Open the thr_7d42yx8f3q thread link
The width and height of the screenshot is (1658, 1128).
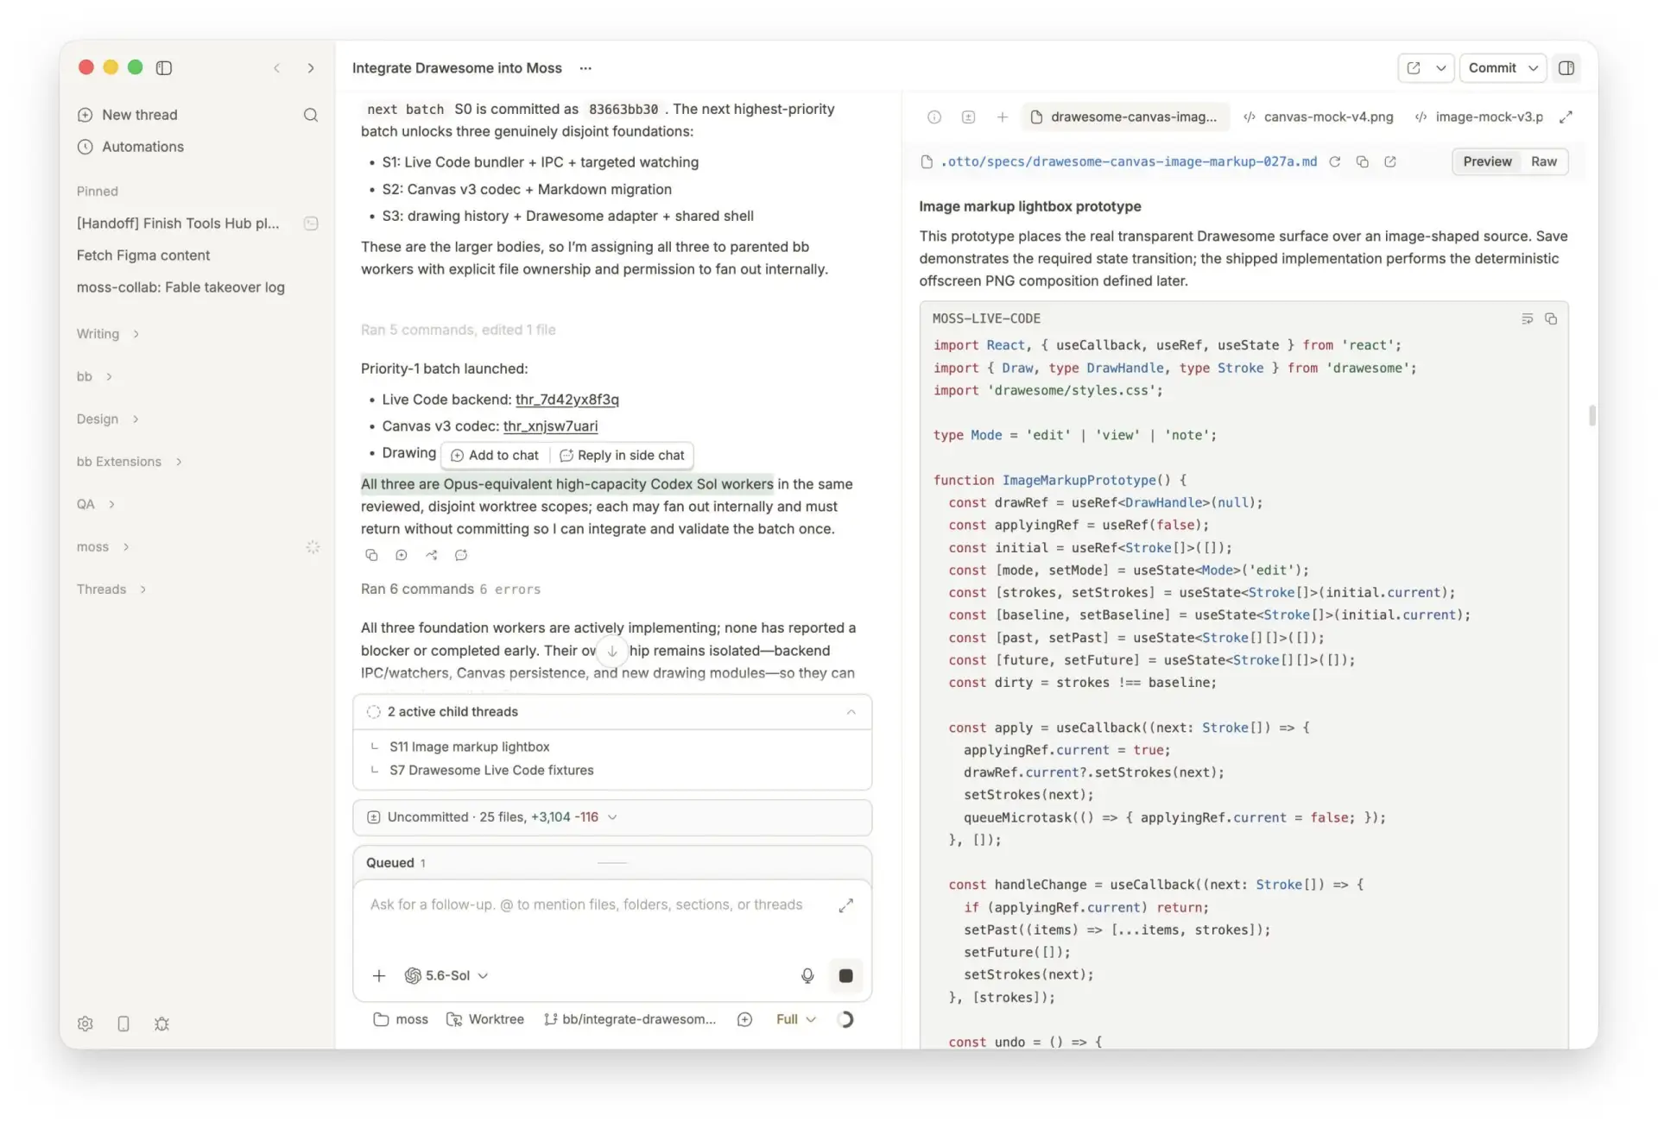[566, 400]
